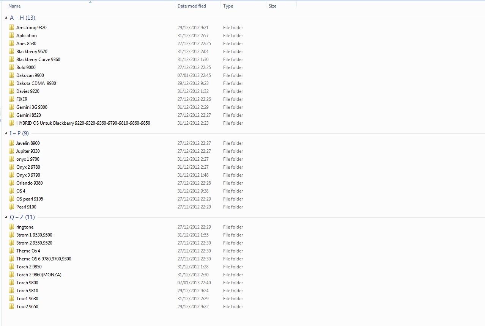
Task: Click the Javelin 8900 folder icon
Action: [11, 143]
